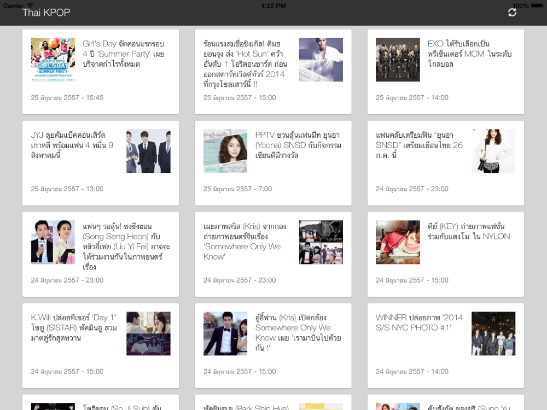Click the 'Thai KPOP' app title
547x410 pixels.
click(x=46, y=13)
